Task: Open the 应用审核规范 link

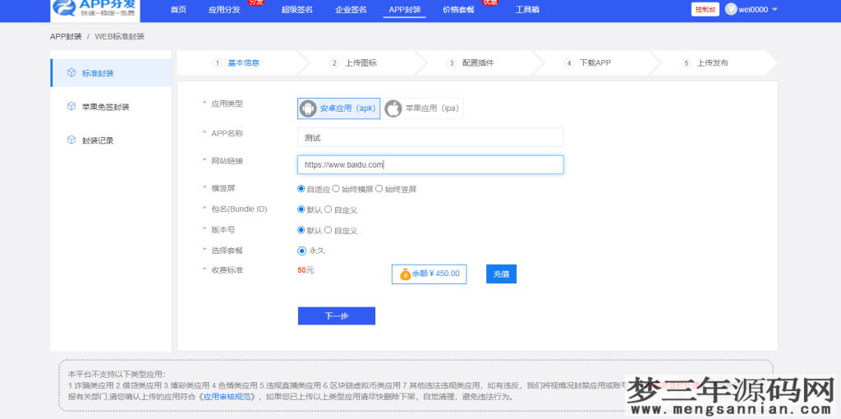Action: [x=227, y=397]
